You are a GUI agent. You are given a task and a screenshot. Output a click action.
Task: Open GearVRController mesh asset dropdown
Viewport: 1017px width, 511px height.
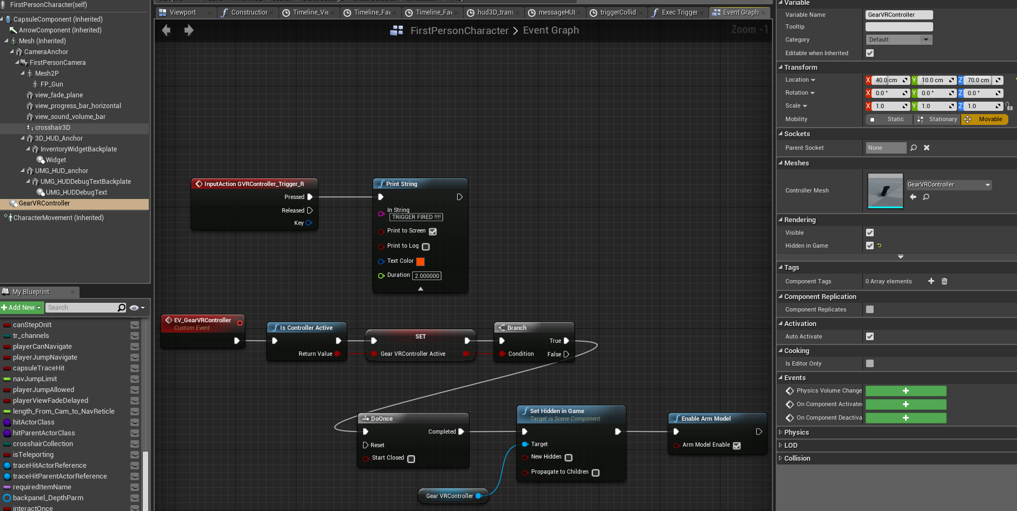tap(949, 185)
